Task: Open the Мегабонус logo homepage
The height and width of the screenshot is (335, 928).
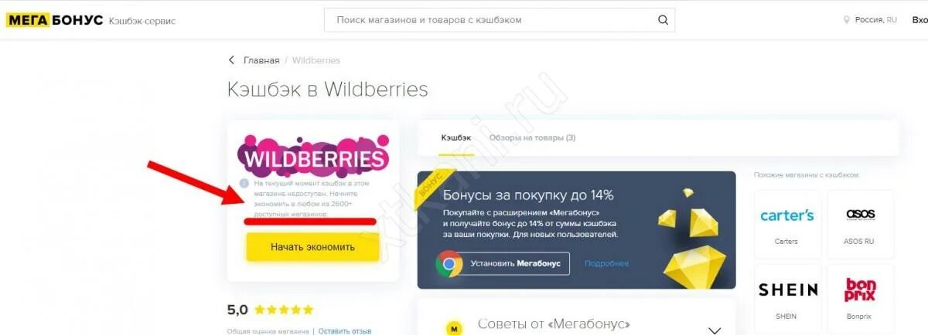Action: [x=54, y=20]
